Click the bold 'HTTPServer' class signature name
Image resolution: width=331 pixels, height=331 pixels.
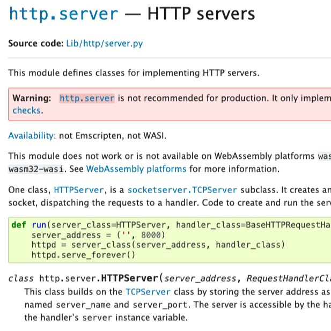130,278
